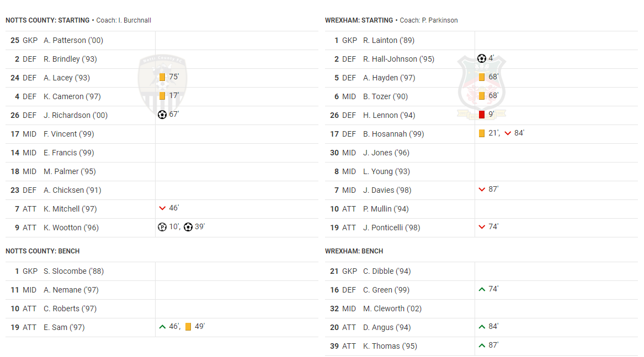Click K. Thomas's green substitution arrow

click(x=482, y=345)
